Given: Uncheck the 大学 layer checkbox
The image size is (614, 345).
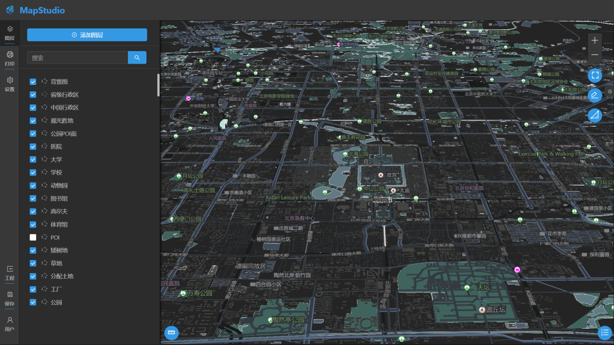Looking at the screenshot, I should (x=33, y=160).
